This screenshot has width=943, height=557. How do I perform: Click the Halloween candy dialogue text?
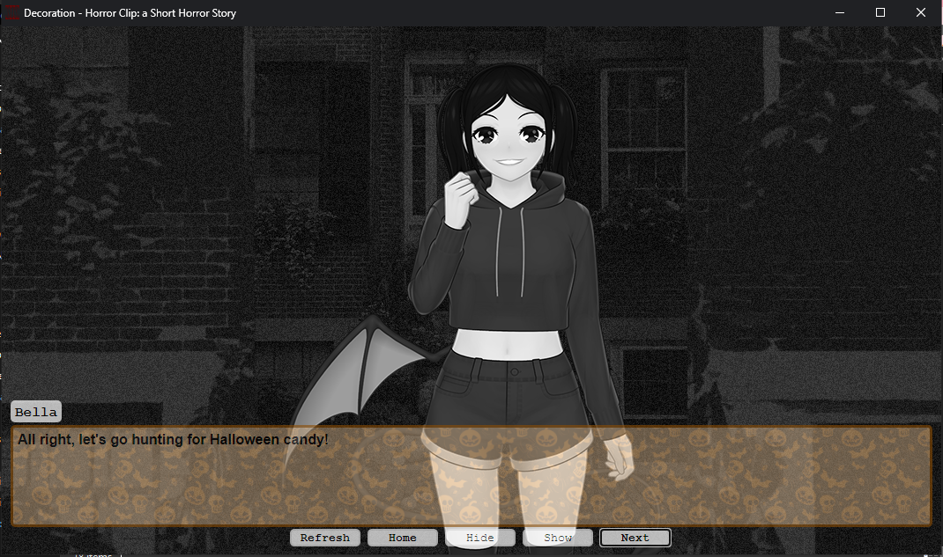pyautogui.click(x=172, y=439)
